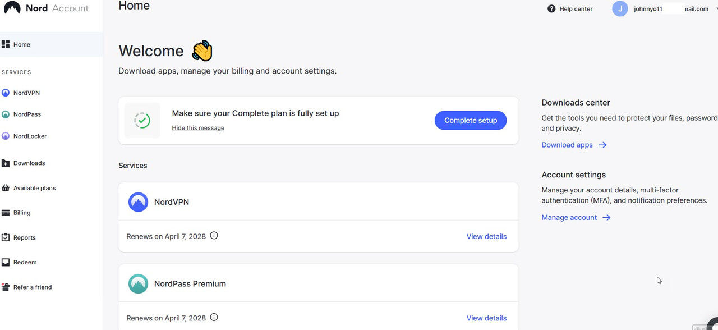Image resolution: width=718 pixels, height=330 pixels.
Task: Open the Billing section
Action: tap(22, 213)
